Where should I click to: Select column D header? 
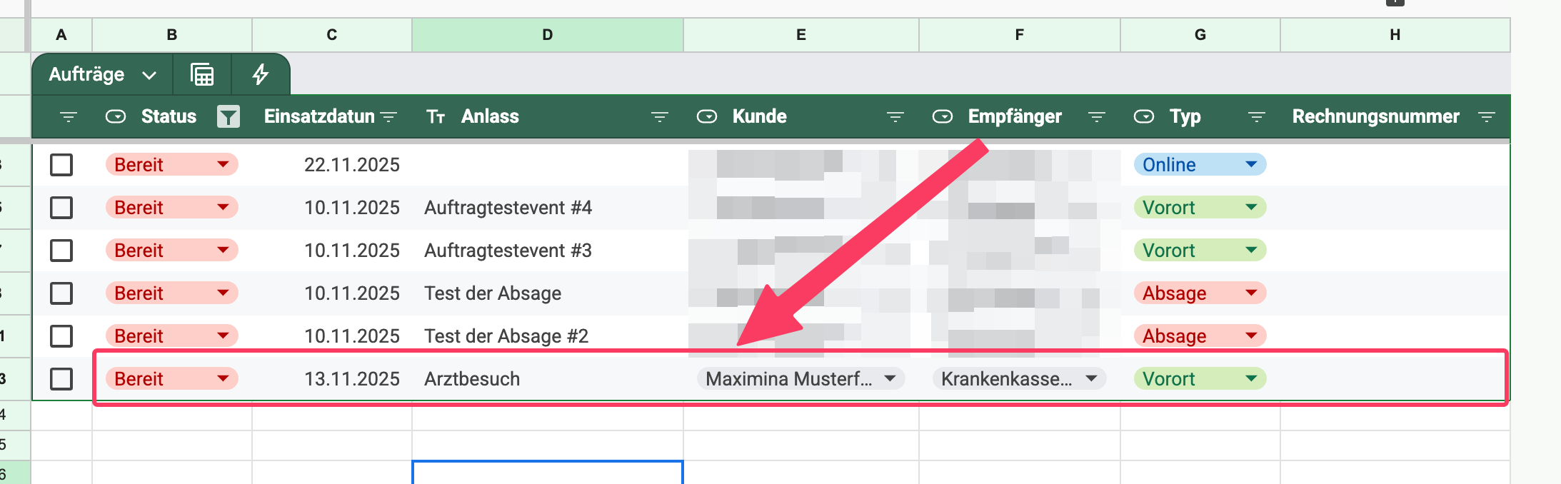pyautogui.click(x=547, y=35)
